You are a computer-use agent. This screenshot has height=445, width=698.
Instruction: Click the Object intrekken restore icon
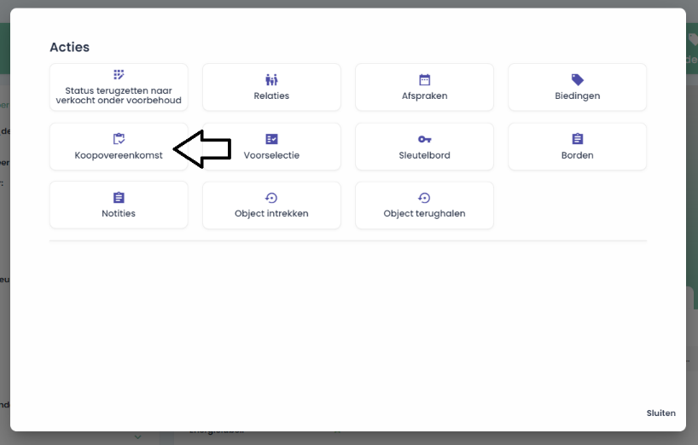point(271,198)
